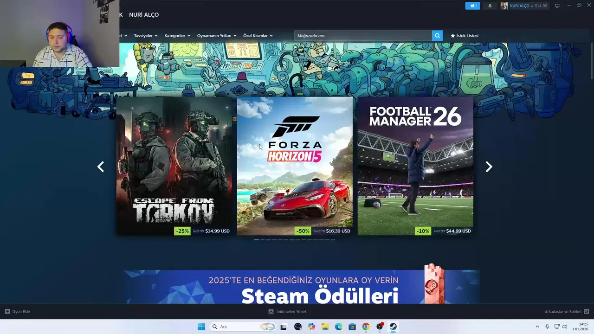Click Oyun Ekle plus icon

tap(7, 312)
